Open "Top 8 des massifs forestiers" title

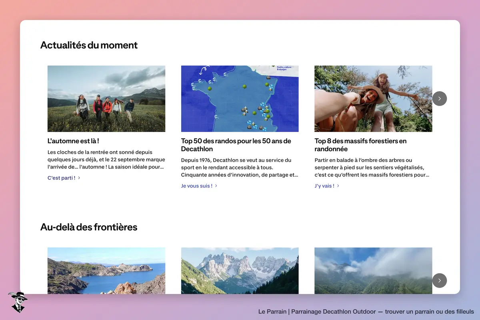(x=360, y=145)
